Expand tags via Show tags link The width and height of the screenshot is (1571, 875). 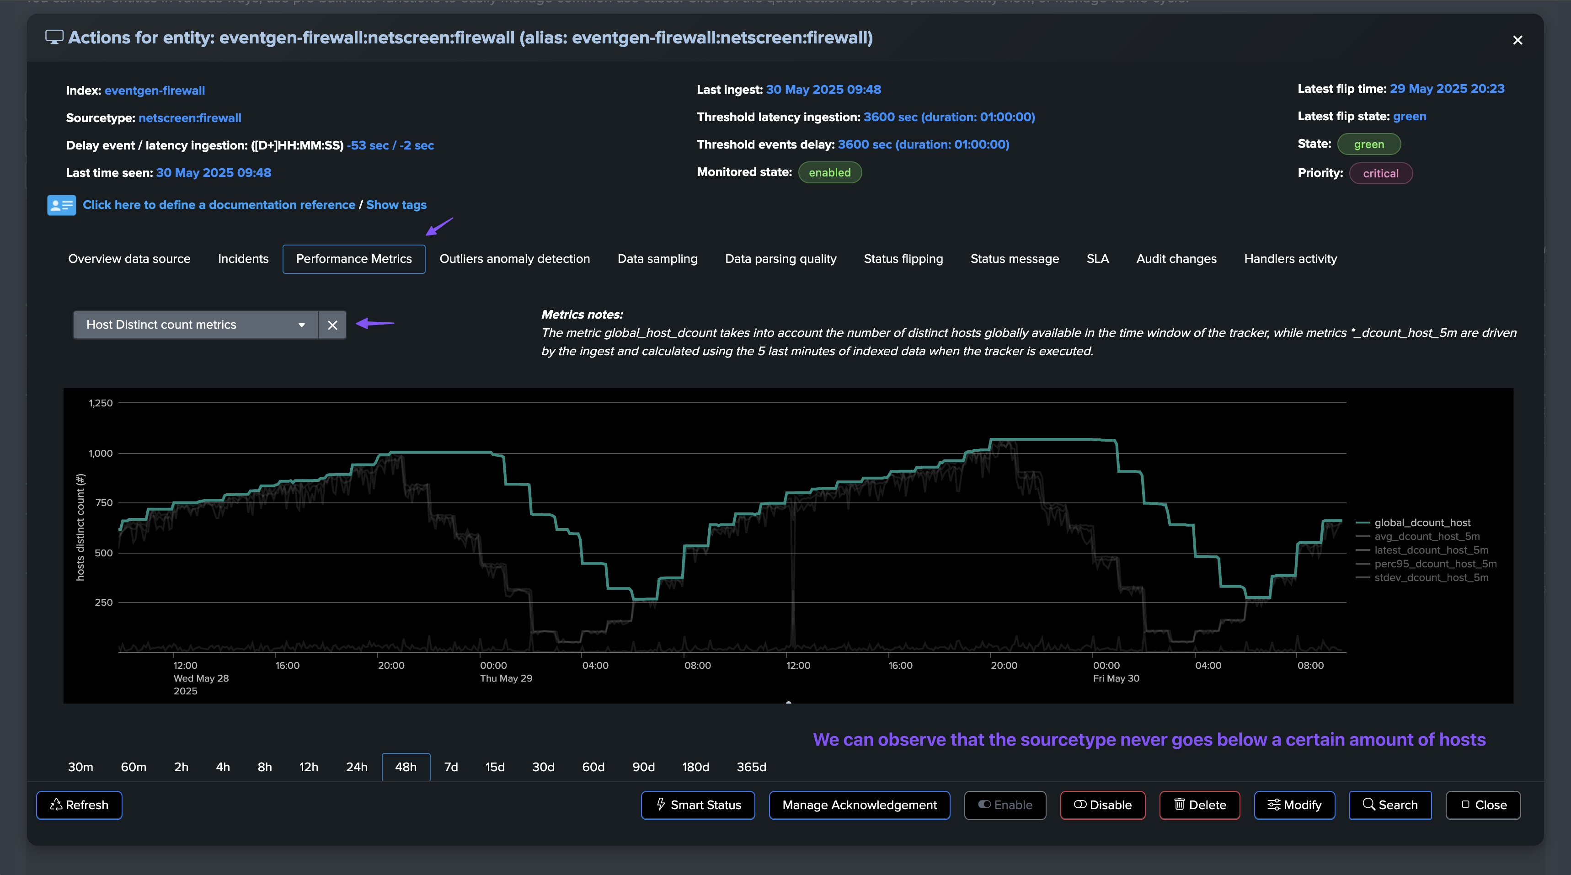396,205
